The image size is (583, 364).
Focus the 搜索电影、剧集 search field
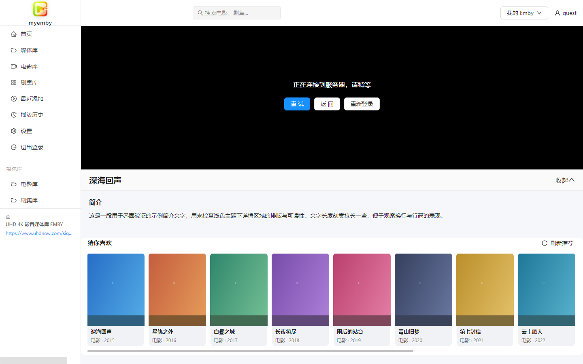[x=236, y=13]
